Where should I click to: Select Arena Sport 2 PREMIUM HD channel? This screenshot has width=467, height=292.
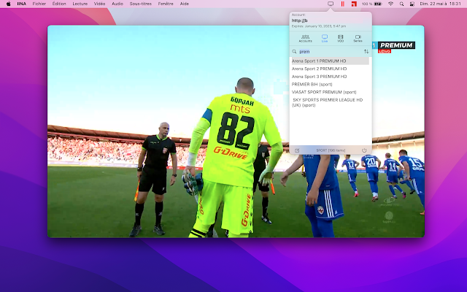[x=330, y=69]
